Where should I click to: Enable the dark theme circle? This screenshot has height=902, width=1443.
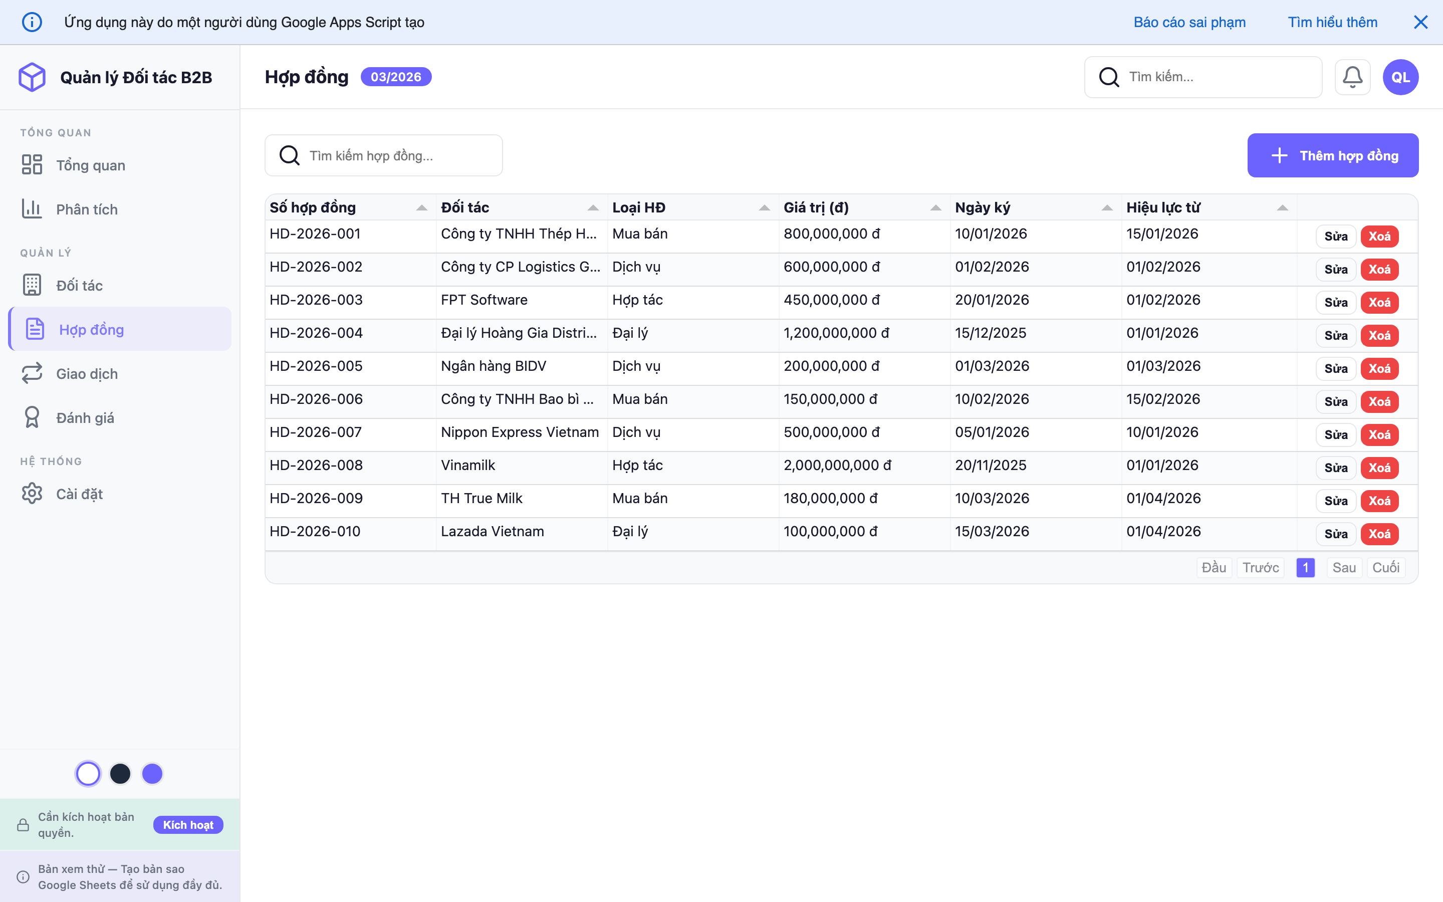pyautogui.click(x=121, y=773)
